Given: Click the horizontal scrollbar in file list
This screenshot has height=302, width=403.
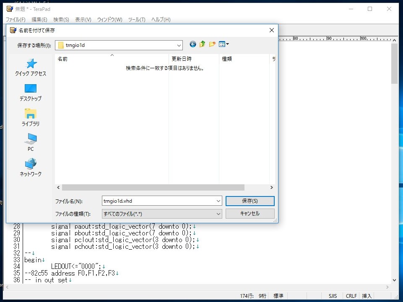Looking at the screenshot, I should pyautogui.click(x=153, y=188).
